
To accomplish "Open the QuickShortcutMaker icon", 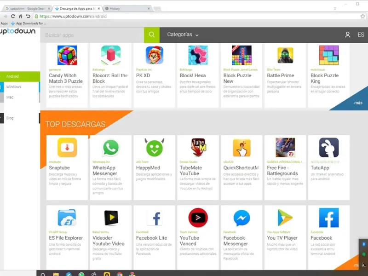I will 242,147.
